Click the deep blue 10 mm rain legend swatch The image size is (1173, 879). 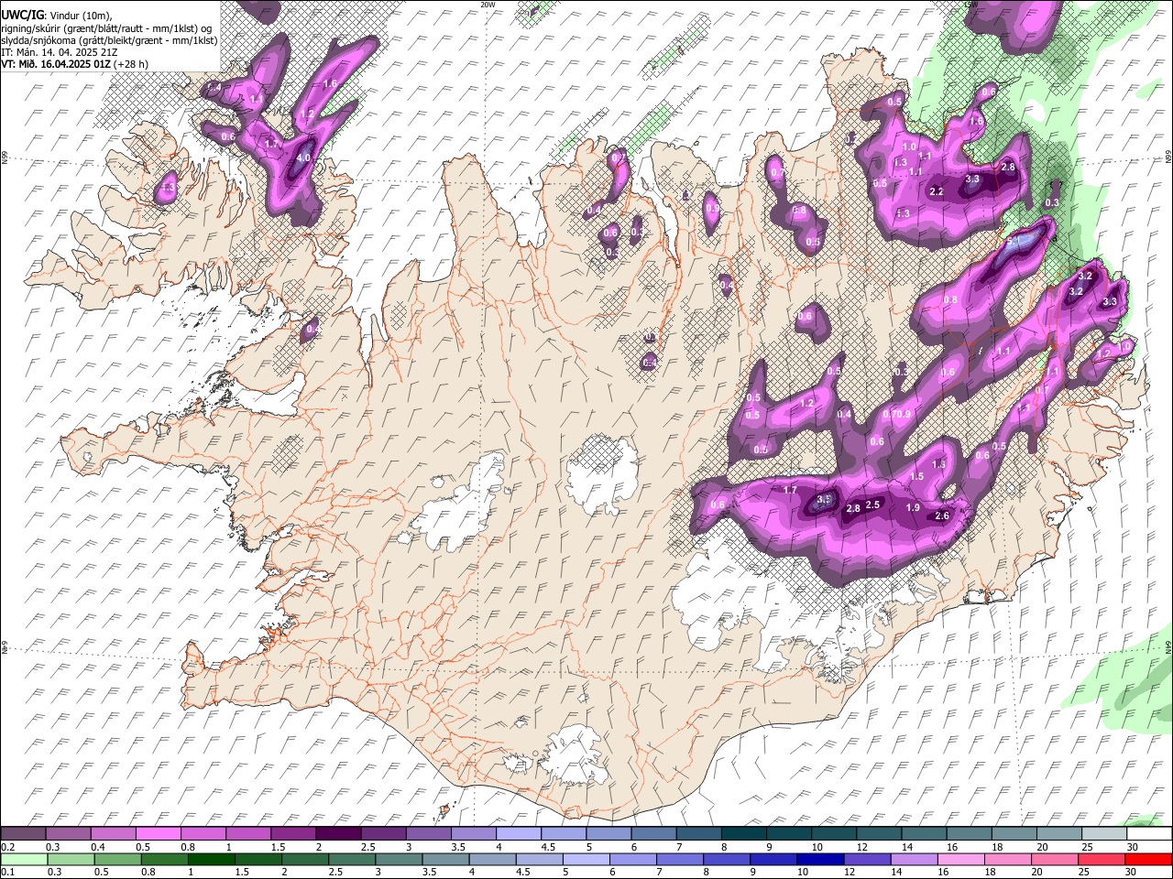coord(819,860)
